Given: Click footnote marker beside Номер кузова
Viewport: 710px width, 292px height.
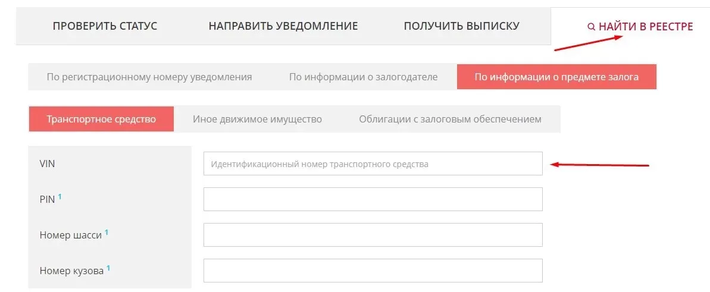Looking at the screenshot, I should [108, 268].
